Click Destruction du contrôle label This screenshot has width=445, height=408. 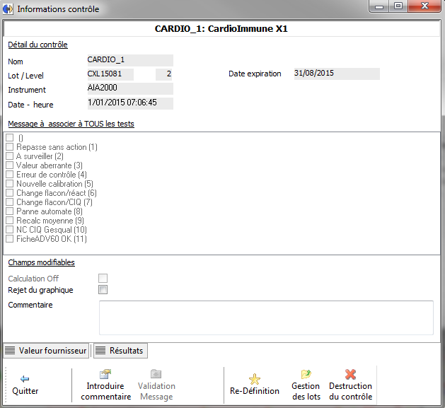tap(350, 391)
